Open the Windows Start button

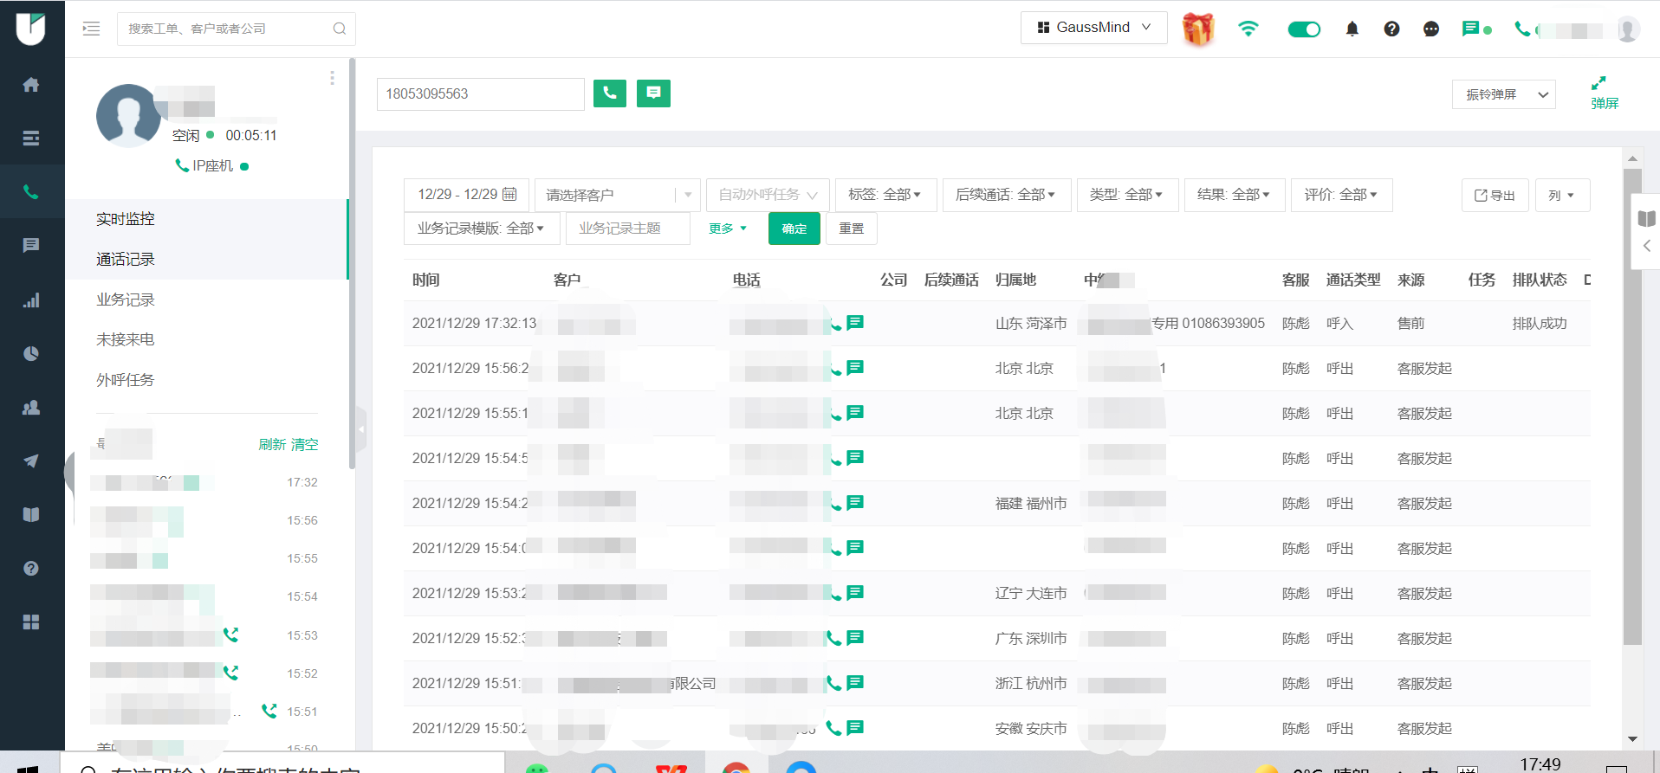click(28, 768)
